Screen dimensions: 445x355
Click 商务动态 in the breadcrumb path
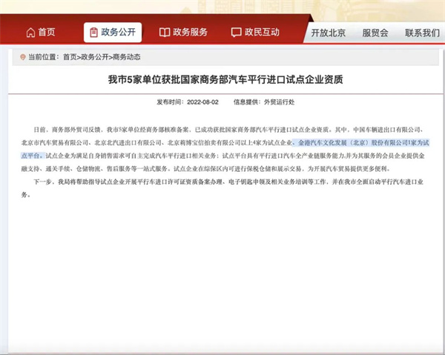point(126,57)
